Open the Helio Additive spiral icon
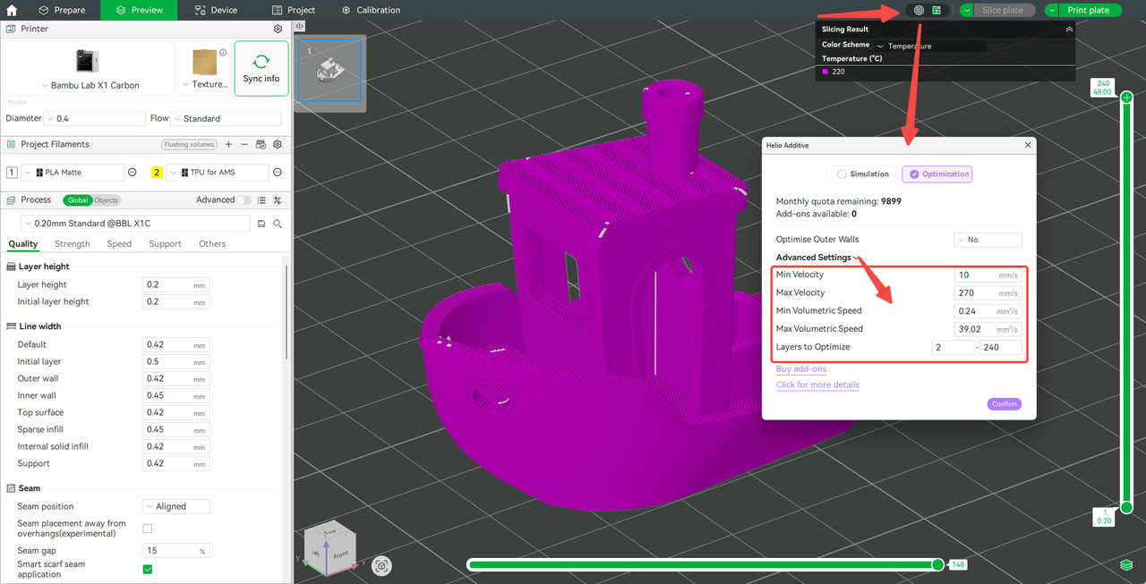The width and height of the screenshot is (1146, 584). click(x=919, y=10)
